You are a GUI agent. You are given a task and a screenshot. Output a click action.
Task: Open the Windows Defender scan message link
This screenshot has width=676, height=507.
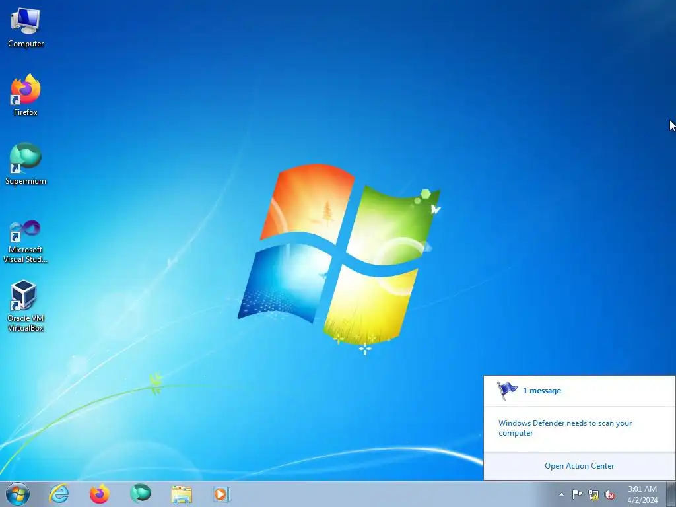(x=565, y=428)
